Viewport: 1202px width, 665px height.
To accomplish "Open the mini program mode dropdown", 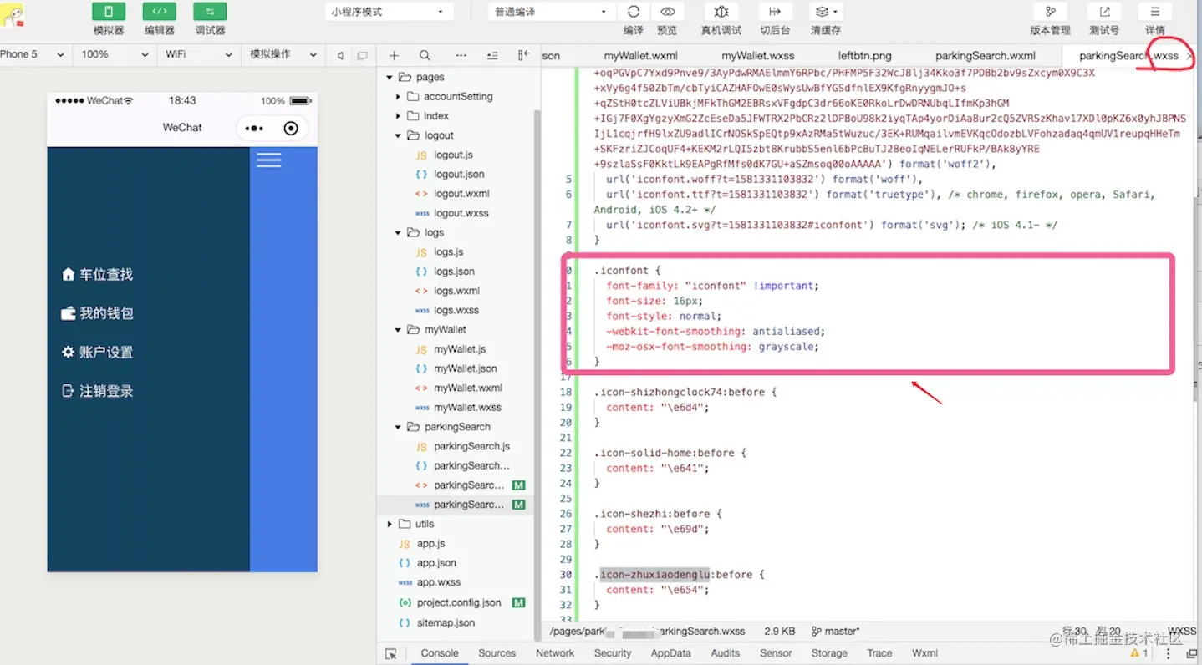I will [x=389, y=12].
